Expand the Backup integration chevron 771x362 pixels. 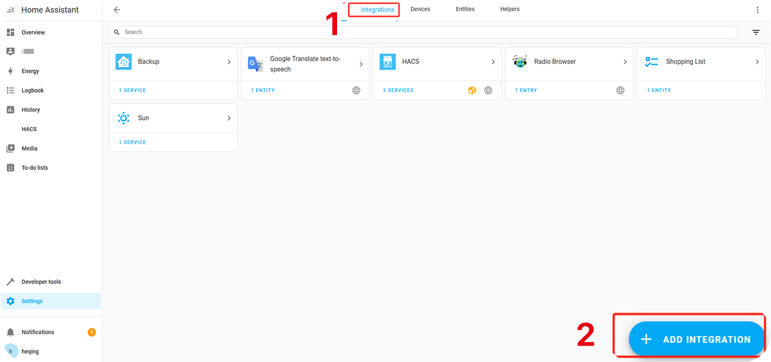coord(229,62)
